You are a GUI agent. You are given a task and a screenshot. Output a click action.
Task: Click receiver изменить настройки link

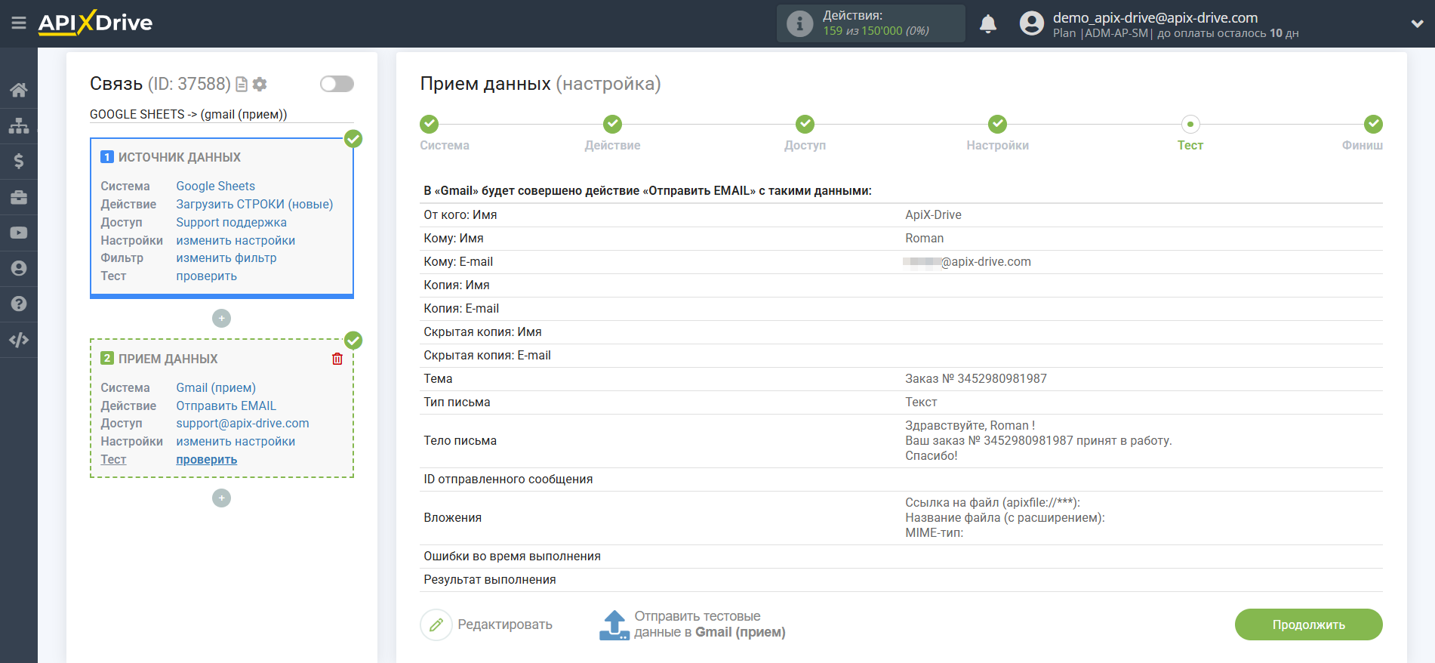point(236,441)
